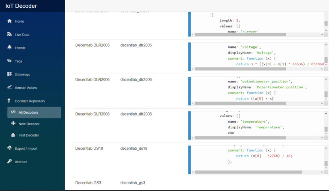Select the decentlab_dlr2005 decoder identifier
This screenshot has height=191, width=329.
(x=136, y=45)
